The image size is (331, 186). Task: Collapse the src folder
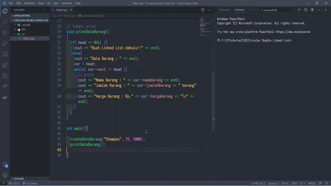pyautogui.click(x=30, y=34)
